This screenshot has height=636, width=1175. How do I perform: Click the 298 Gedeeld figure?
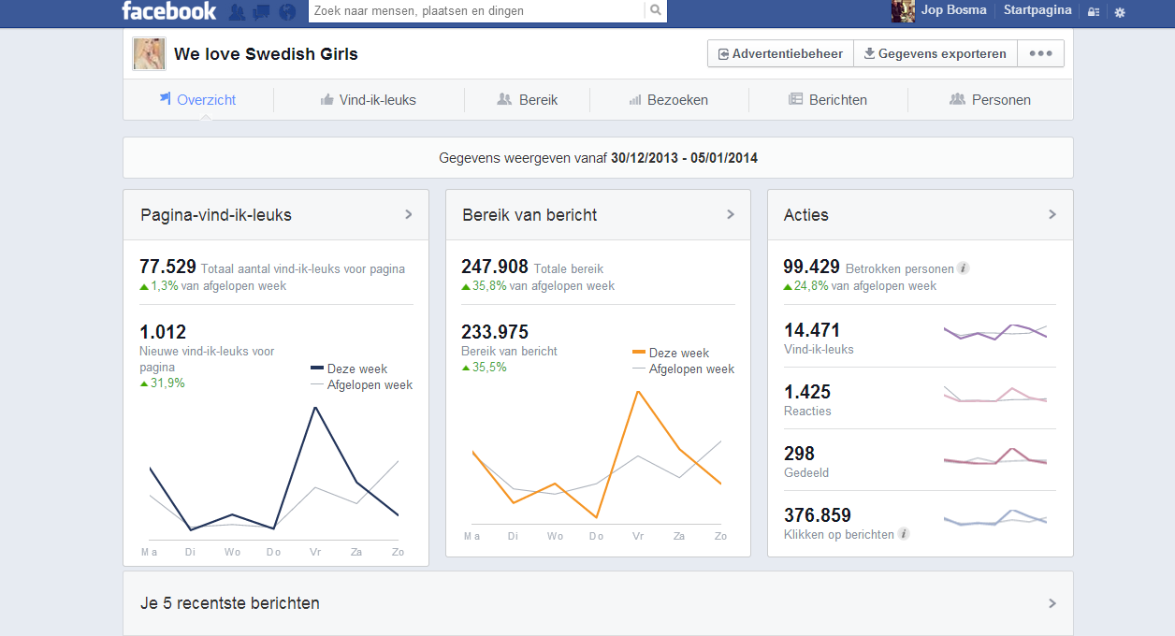point(799,454)
